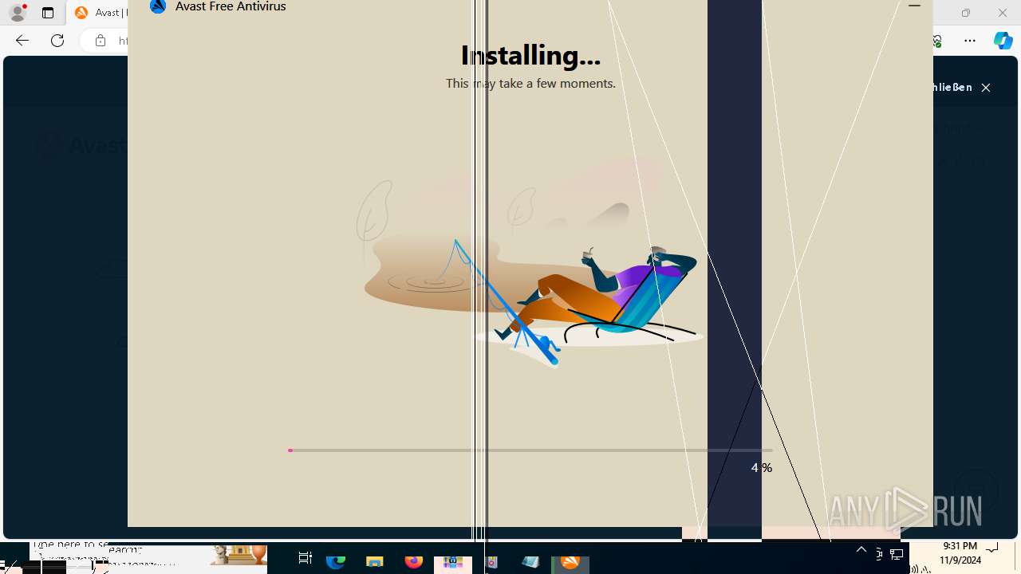The image size is (1021, 574).
Task: Open Edge Settings and more menu
Action: click(970, 41)
